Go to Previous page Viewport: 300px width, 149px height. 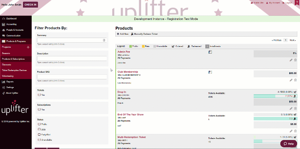click(x=276, y=40)
